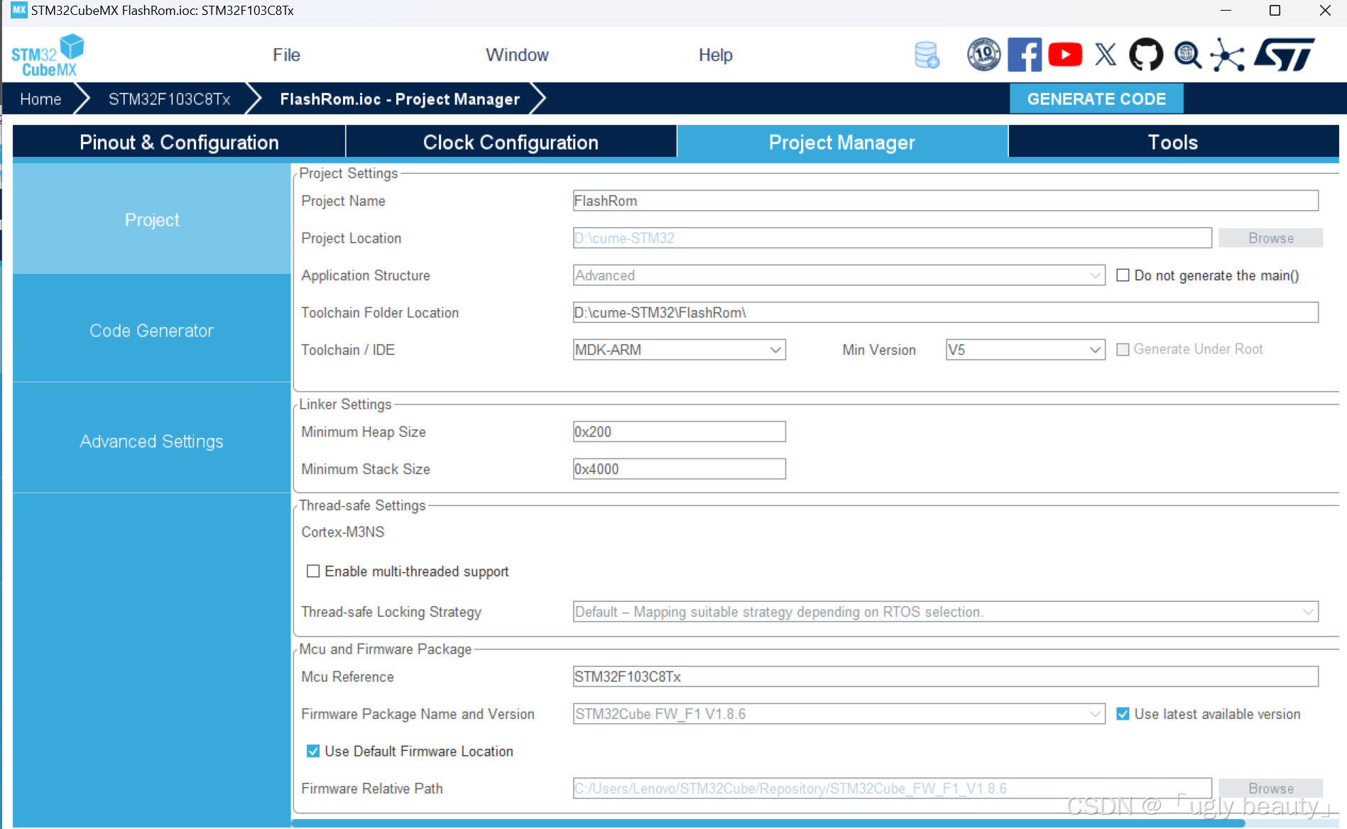Click the Thread-safe Settings group title
Screen dimensions: 1347x829
click(x=362, y=505)
